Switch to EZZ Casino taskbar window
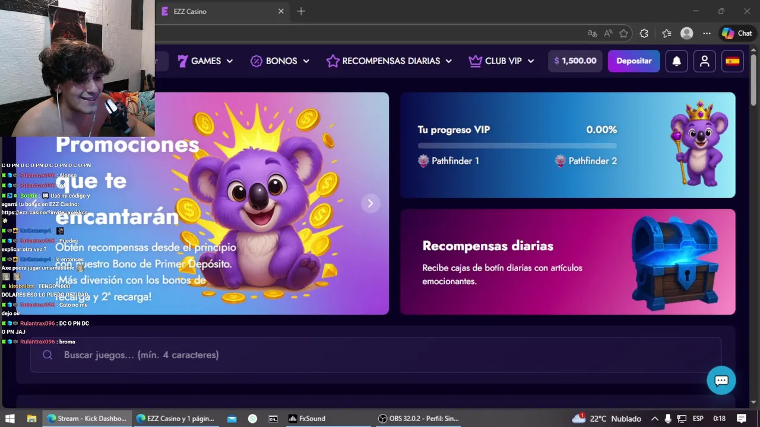This screenshot has height=427, width=760. [x=175, y=418]
